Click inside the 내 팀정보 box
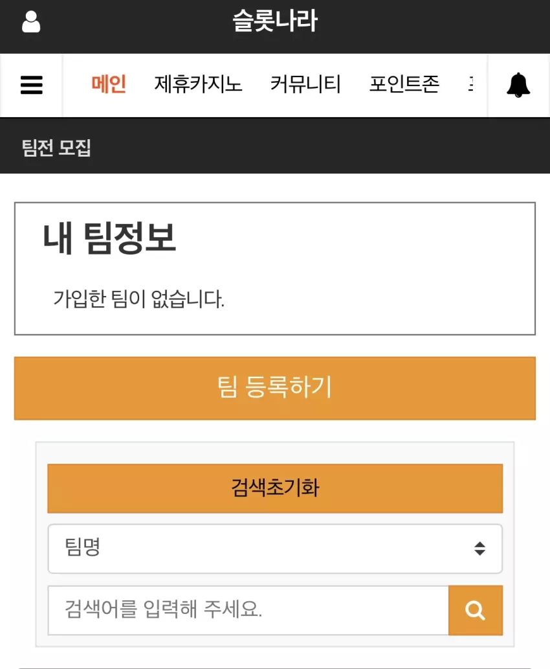 (275, 269)
